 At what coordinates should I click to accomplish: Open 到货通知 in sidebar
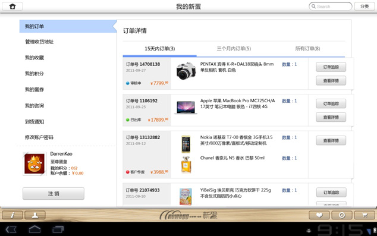click(x=34, y=122)
